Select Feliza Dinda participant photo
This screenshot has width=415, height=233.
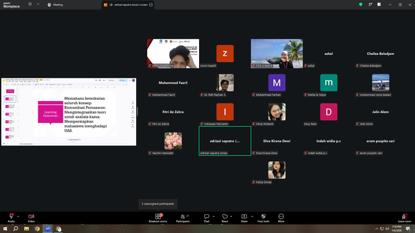pyautogui.click(x=277, y=170)
